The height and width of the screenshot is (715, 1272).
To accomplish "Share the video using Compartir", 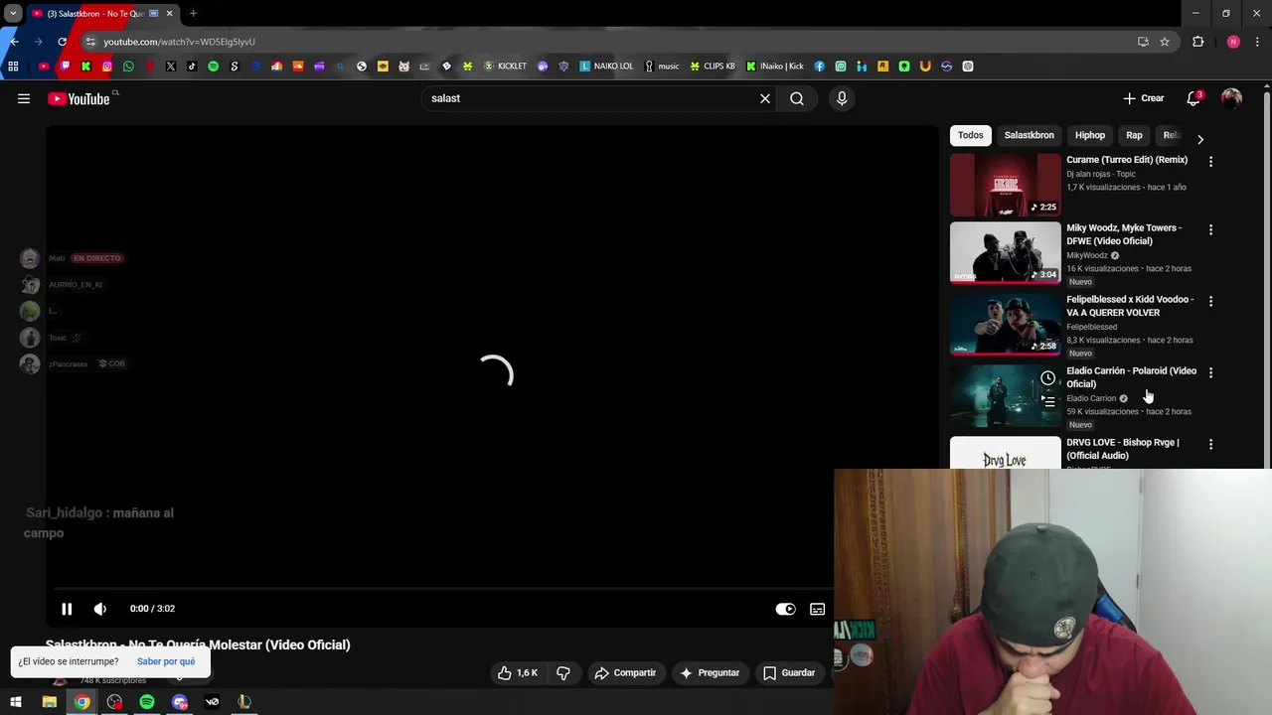I will (x=625, y=672).
